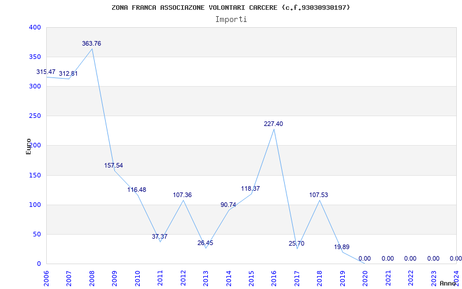The height and width of the screenshot is (289, 462).
Task: Click the 2023 x-axis year label
Action: pyautogui.click(x=434, y=278)
